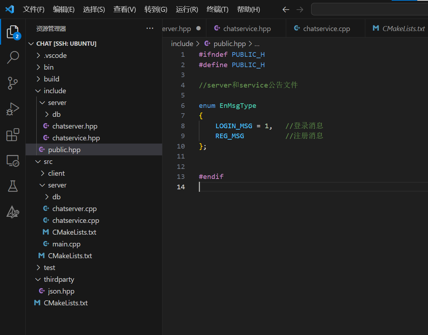Viewport: 428px width, 335px height.
Task: Open the Extensions view icon
Action: (13, 135)
